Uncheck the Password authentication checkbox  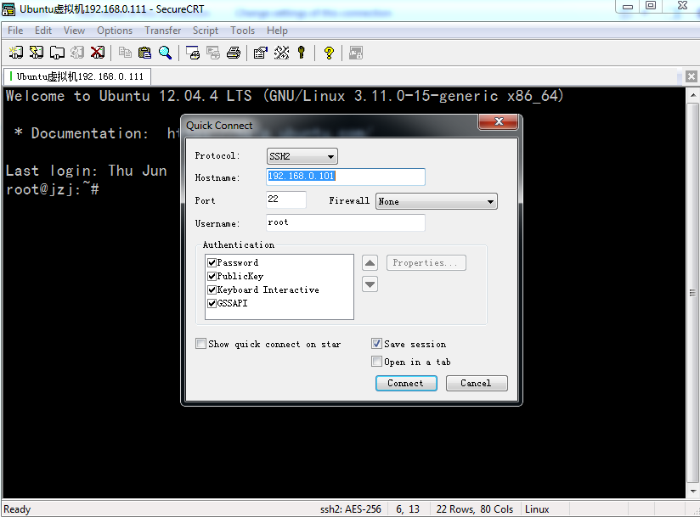[x=212, y=263]
